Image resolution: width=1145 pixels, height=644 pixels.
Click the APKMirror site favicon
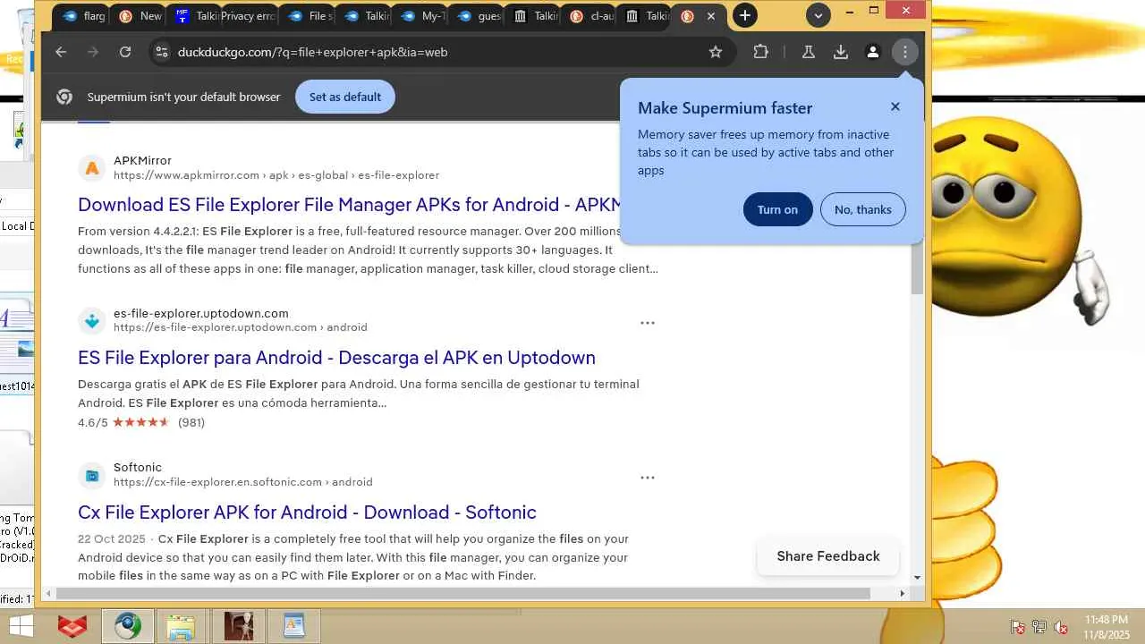click(x=91, y=168)
